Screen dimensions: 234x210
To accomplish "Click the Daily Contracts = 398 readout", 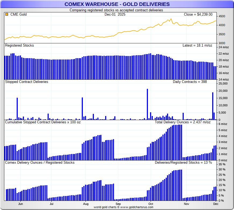I will point(190,82).
